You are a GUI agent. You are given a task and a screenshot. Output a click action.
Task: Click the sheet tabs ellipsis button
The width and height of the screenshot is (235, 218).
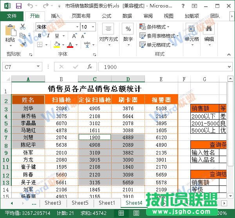[34, 203]
